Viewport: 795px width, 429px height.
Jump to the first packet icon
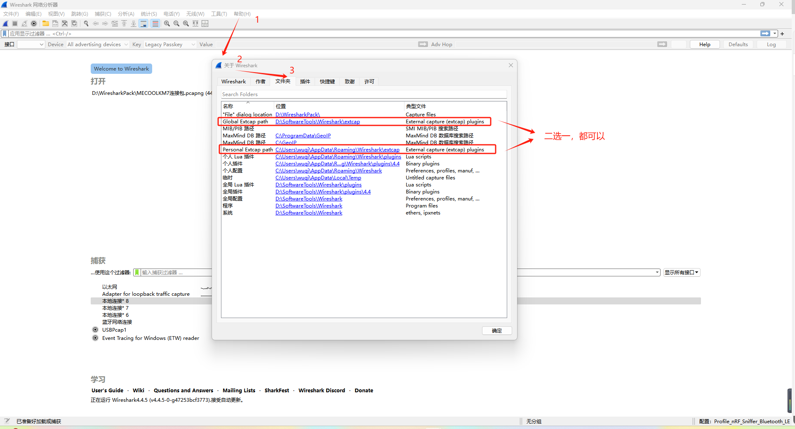[124, 24]
